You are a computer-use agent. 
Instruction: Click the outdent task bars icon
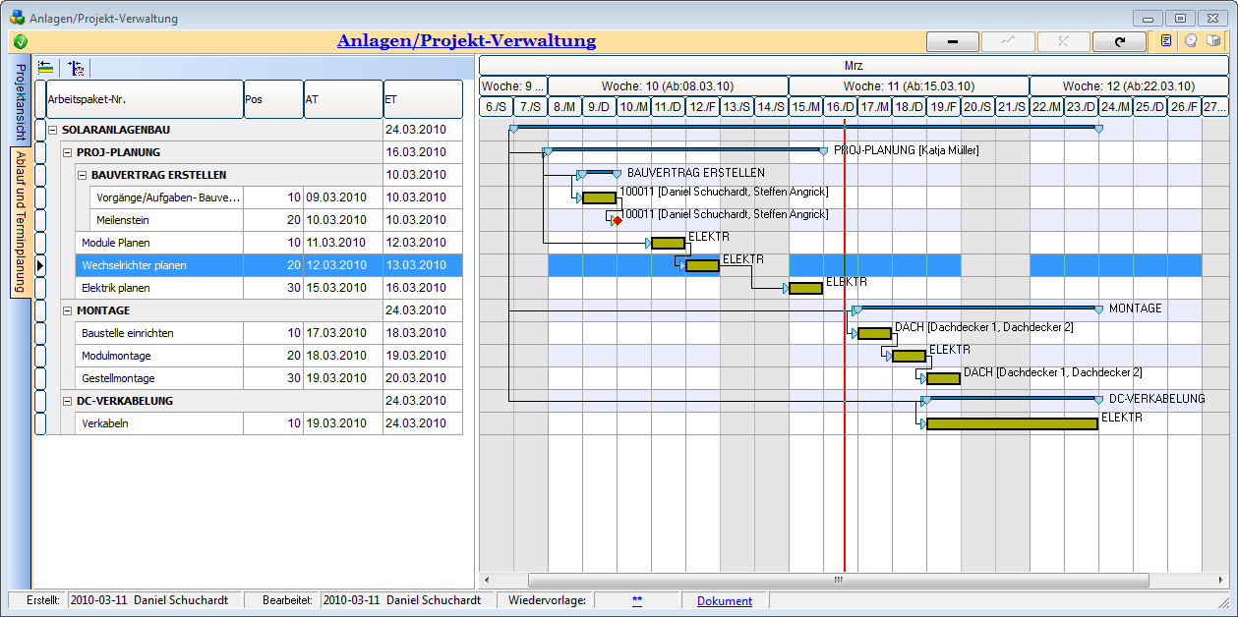coord(46,68)
